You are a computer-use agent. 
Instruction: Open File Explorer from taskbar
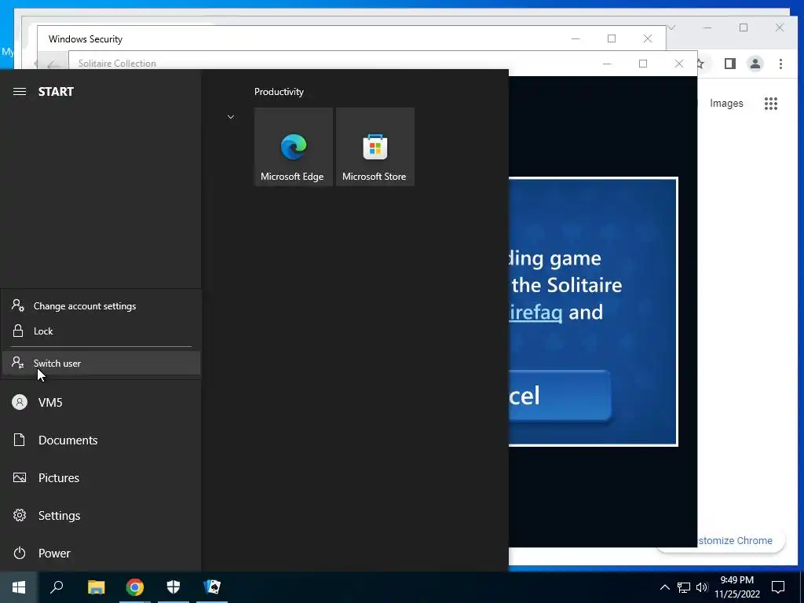pyautogui.click(x=96, y=587)
